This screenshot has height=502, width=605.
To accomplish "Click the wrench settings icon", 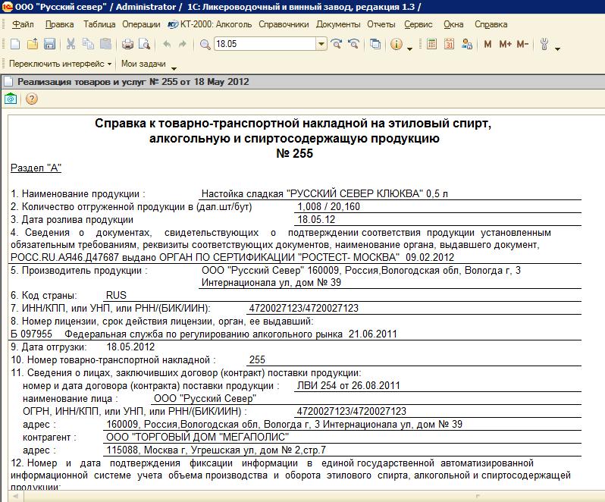I will coord(544,44).
